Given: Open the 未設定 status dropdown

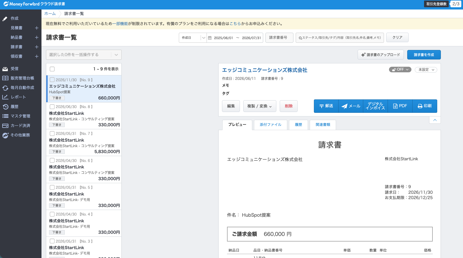Looking at the screenshot, I should click(x=426, y=70).
